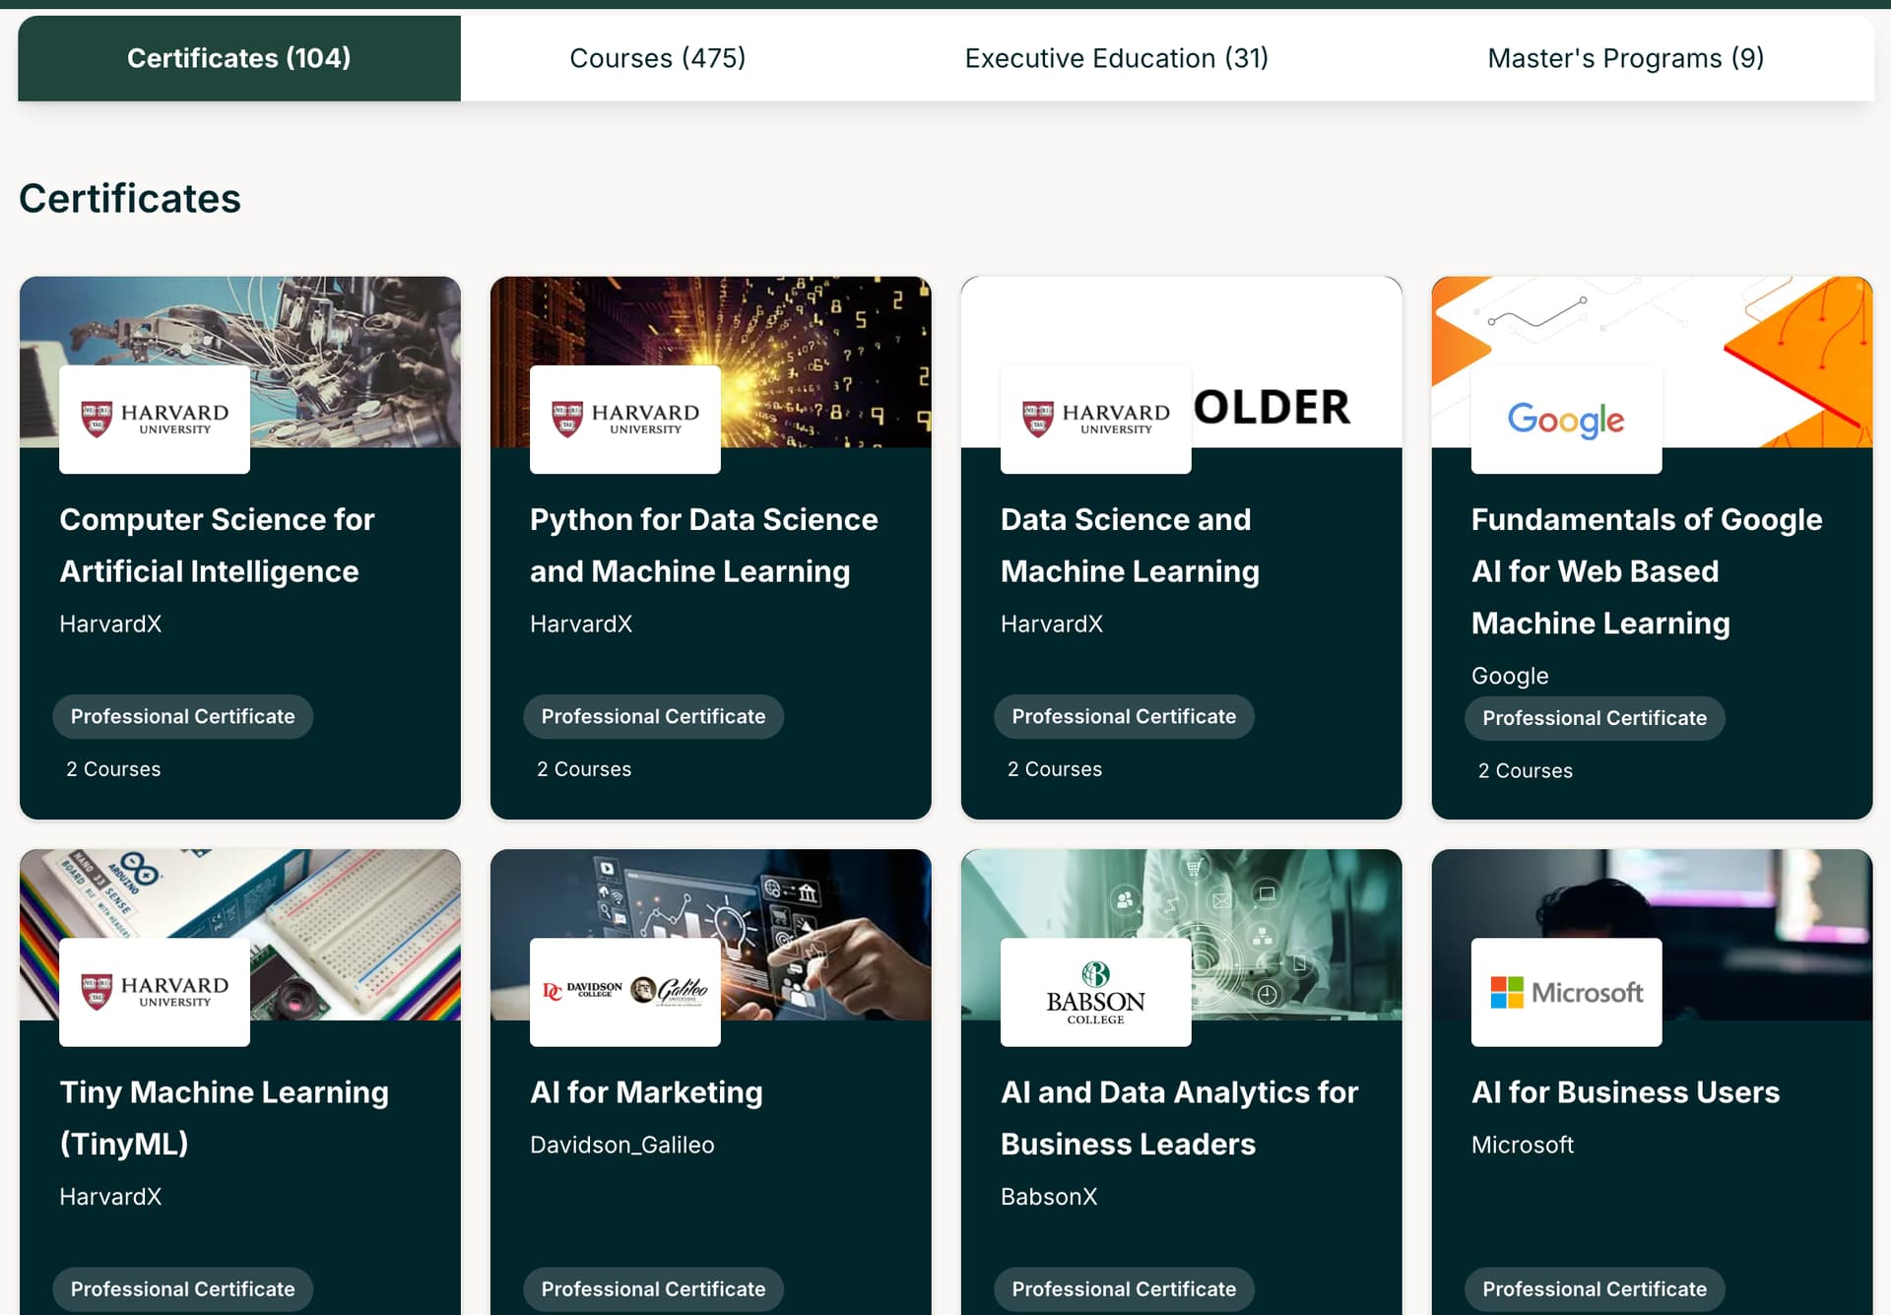Viewport: 1891px width, 1315px height.
Task: Click 2 Courses on Python card
Action: coord(584,769)
